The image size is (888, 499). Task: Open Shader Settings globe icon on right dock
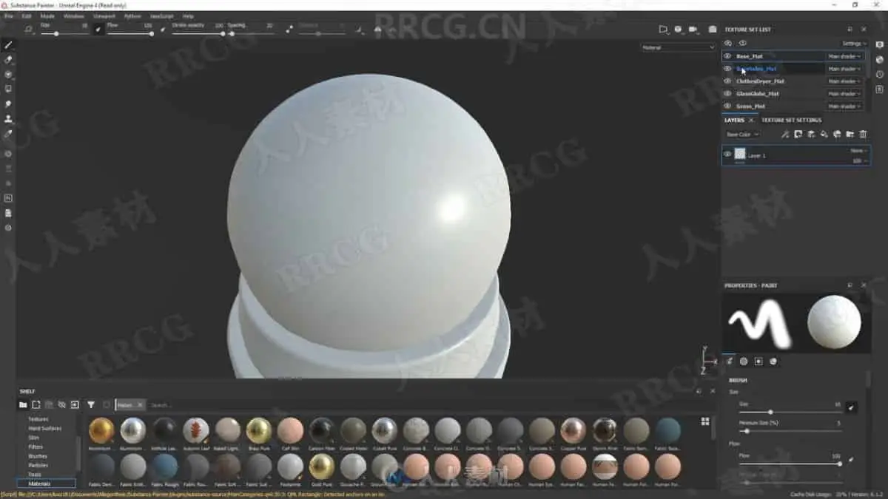pos(880,59)
